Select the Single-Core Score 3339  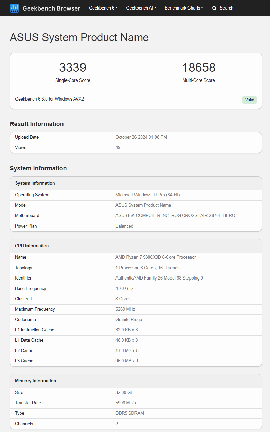pos(72,68)
